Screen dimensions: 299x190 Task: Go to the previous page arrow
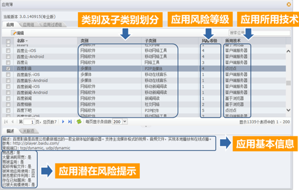[x=13, y=122]
